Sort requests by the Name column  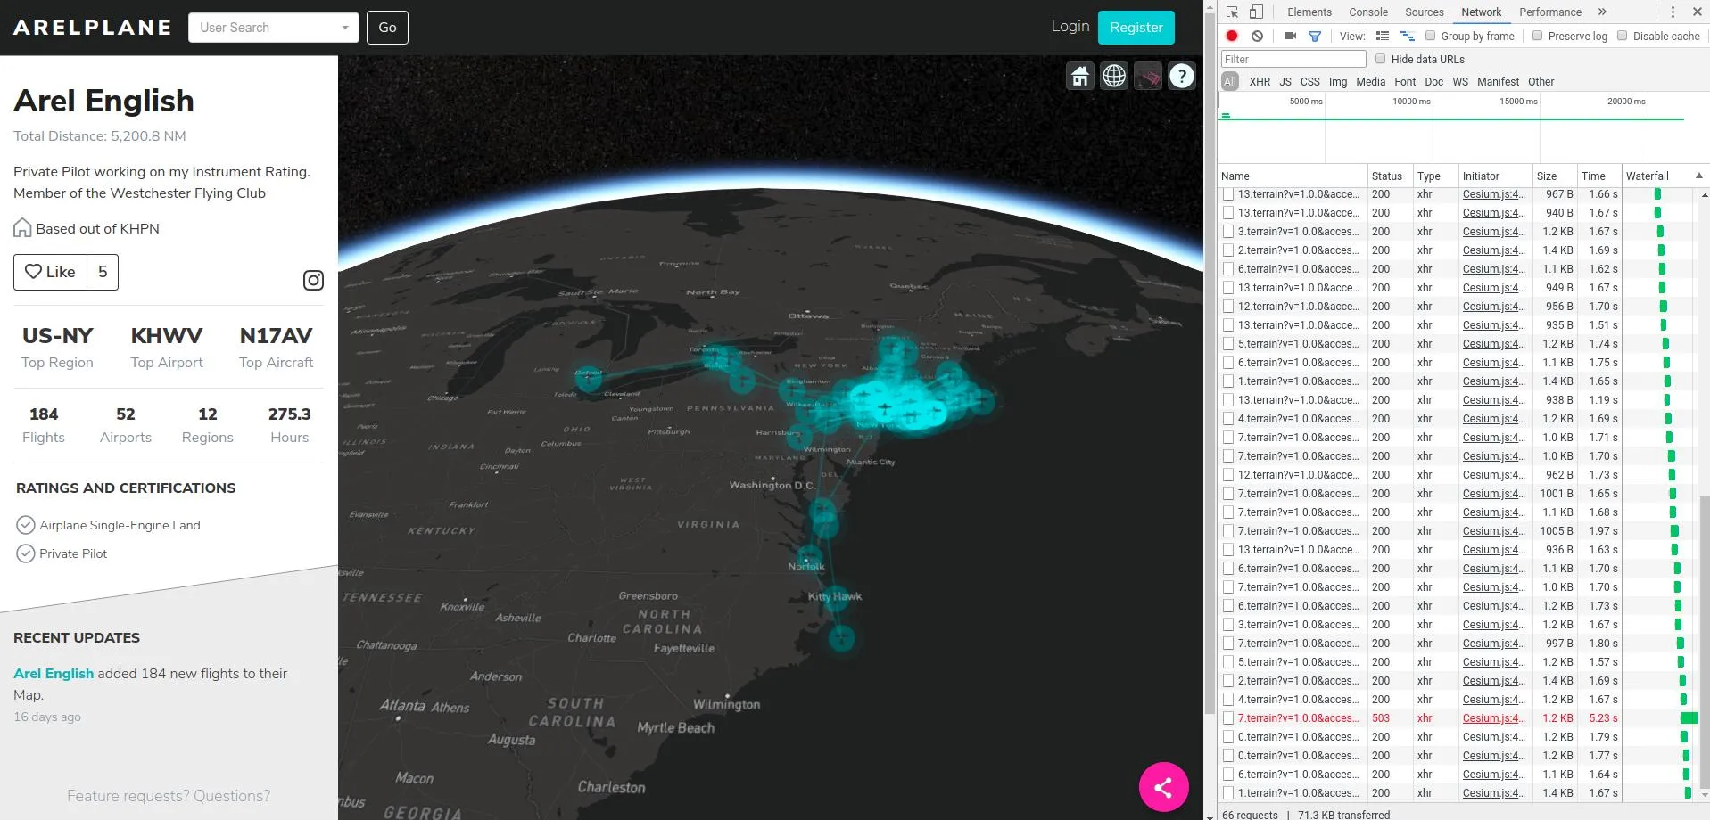pyautogui.click(x=1293, y=176)
